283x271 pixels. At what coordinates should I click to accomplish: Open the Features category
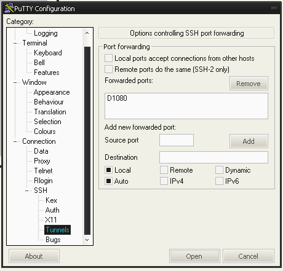point(47,73)
